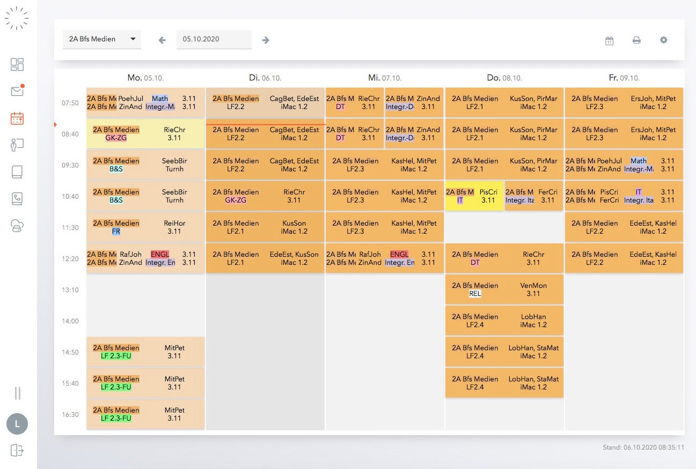Click the date field showing 05.10.2020

click(x=214, y=39)
